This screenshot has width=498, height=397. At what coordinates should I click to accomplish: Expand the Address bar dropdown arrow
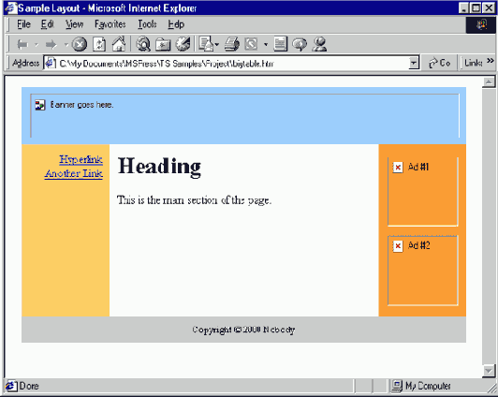point(413,63)
